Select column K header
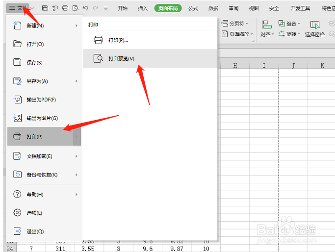 pos(322,66)
